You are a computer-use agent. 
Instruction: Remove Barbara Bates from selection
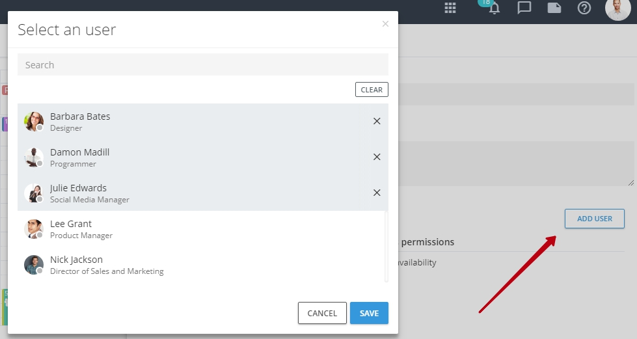pyautogui.click(x=377, y=121)
